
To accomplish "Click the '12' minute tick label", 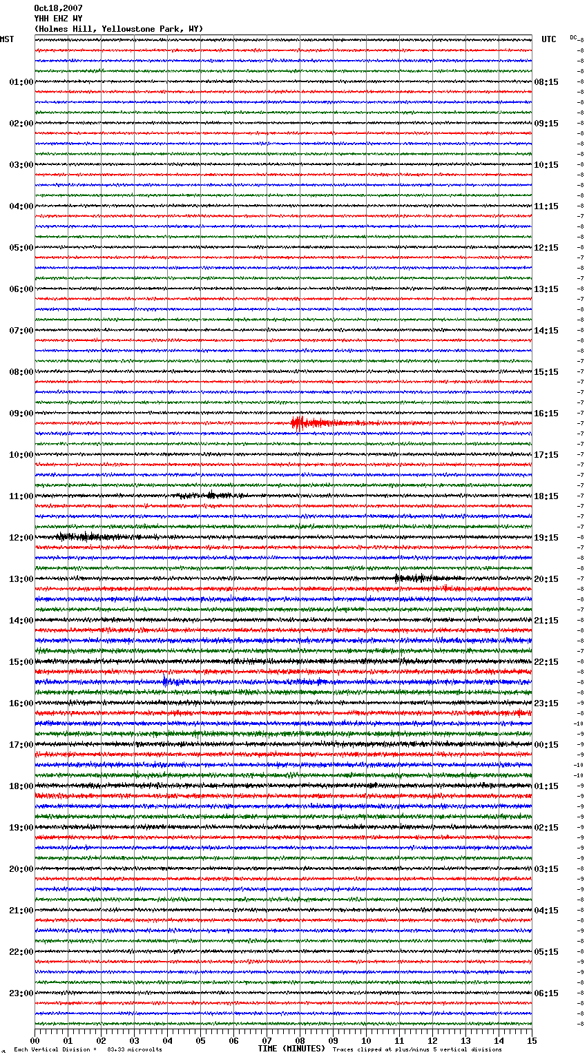I will pos(432,1040).
